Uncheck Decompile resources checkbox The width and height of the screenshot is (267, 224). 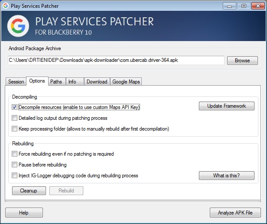click(x=14, y=107)
